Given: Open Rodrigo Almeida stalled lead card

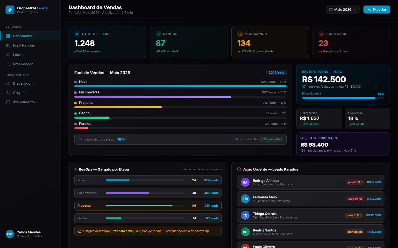Looking at the screenshot, I should (x=311, y=182).
